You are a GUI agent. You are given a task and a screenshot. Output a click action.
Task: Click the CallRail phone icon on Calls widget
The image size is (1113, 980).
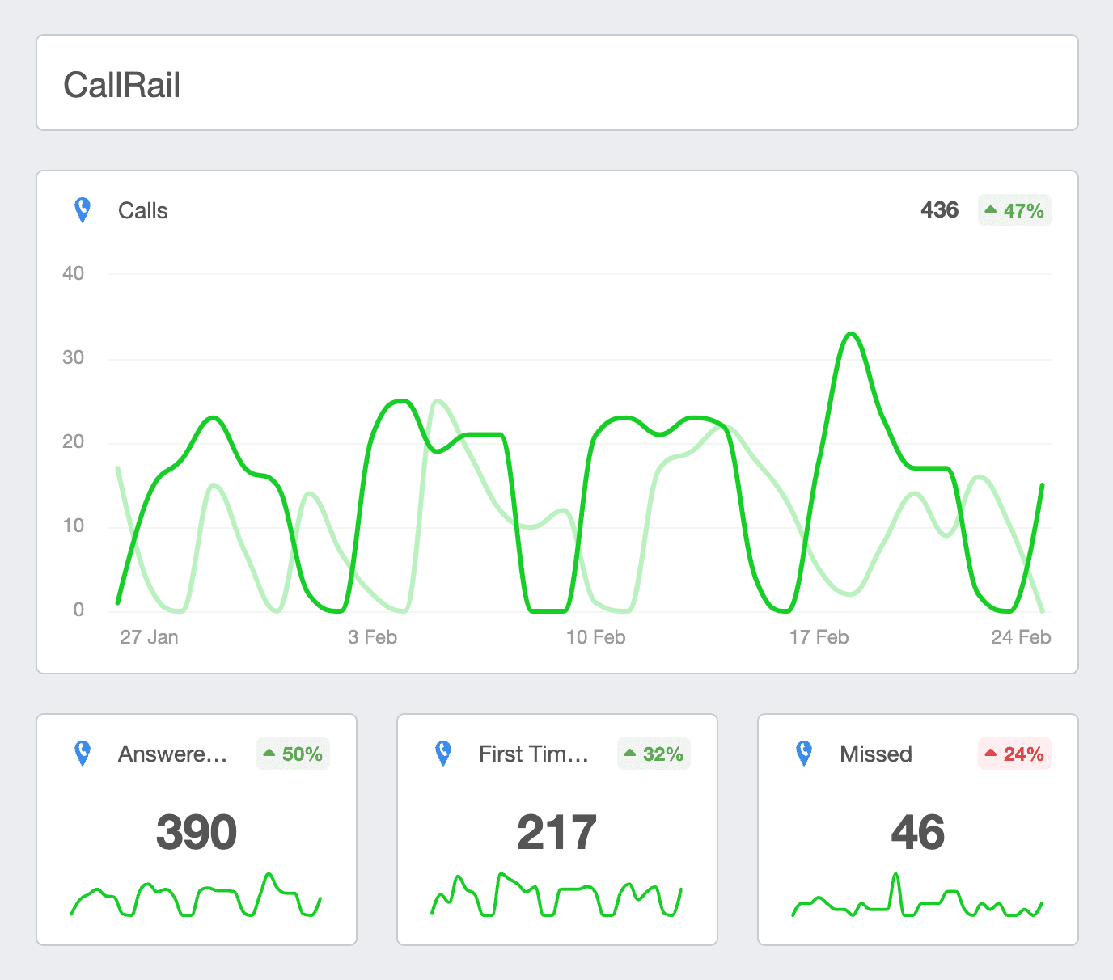click(x=82, y=209)
